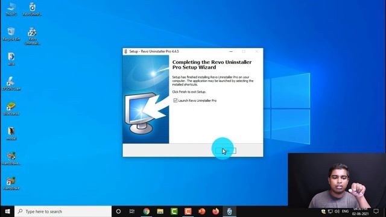
Task: Open the notification center icon
Action: (x=376, y=212)
